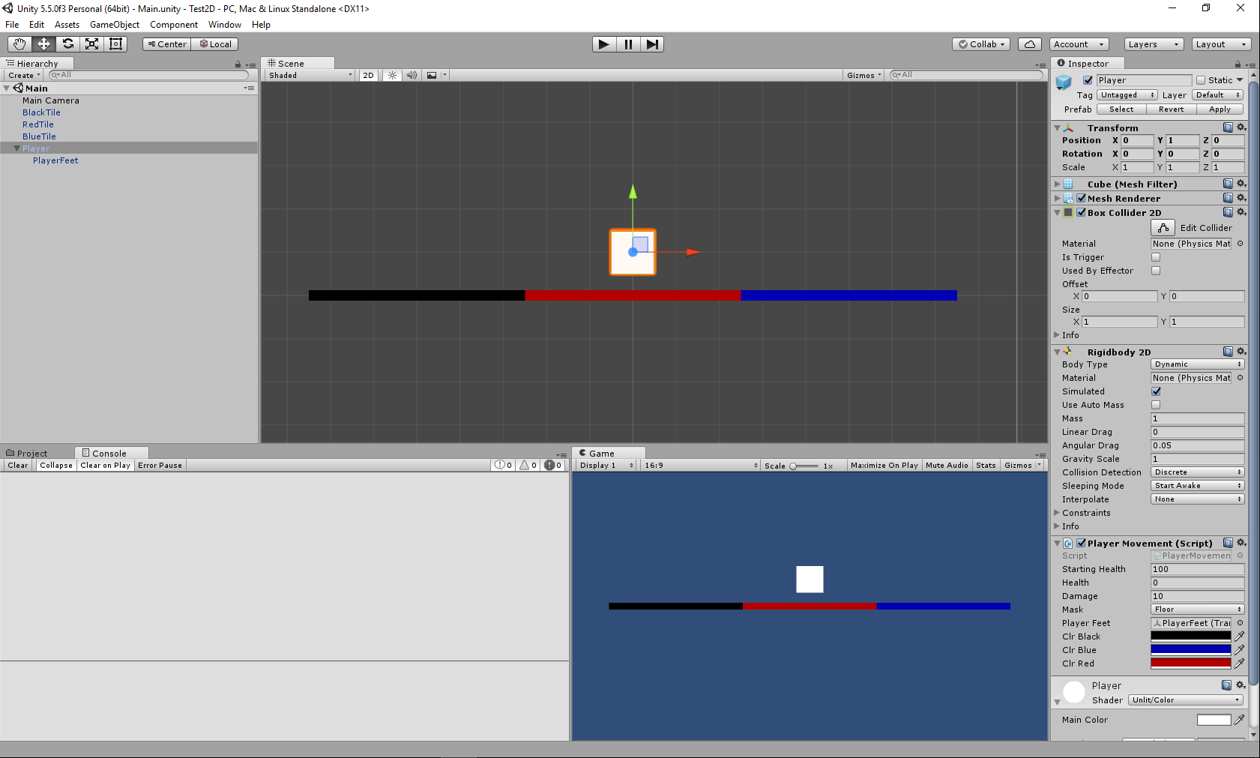
Task: Click the Clr Red color swatch
Action: [x=1190, y=663]
